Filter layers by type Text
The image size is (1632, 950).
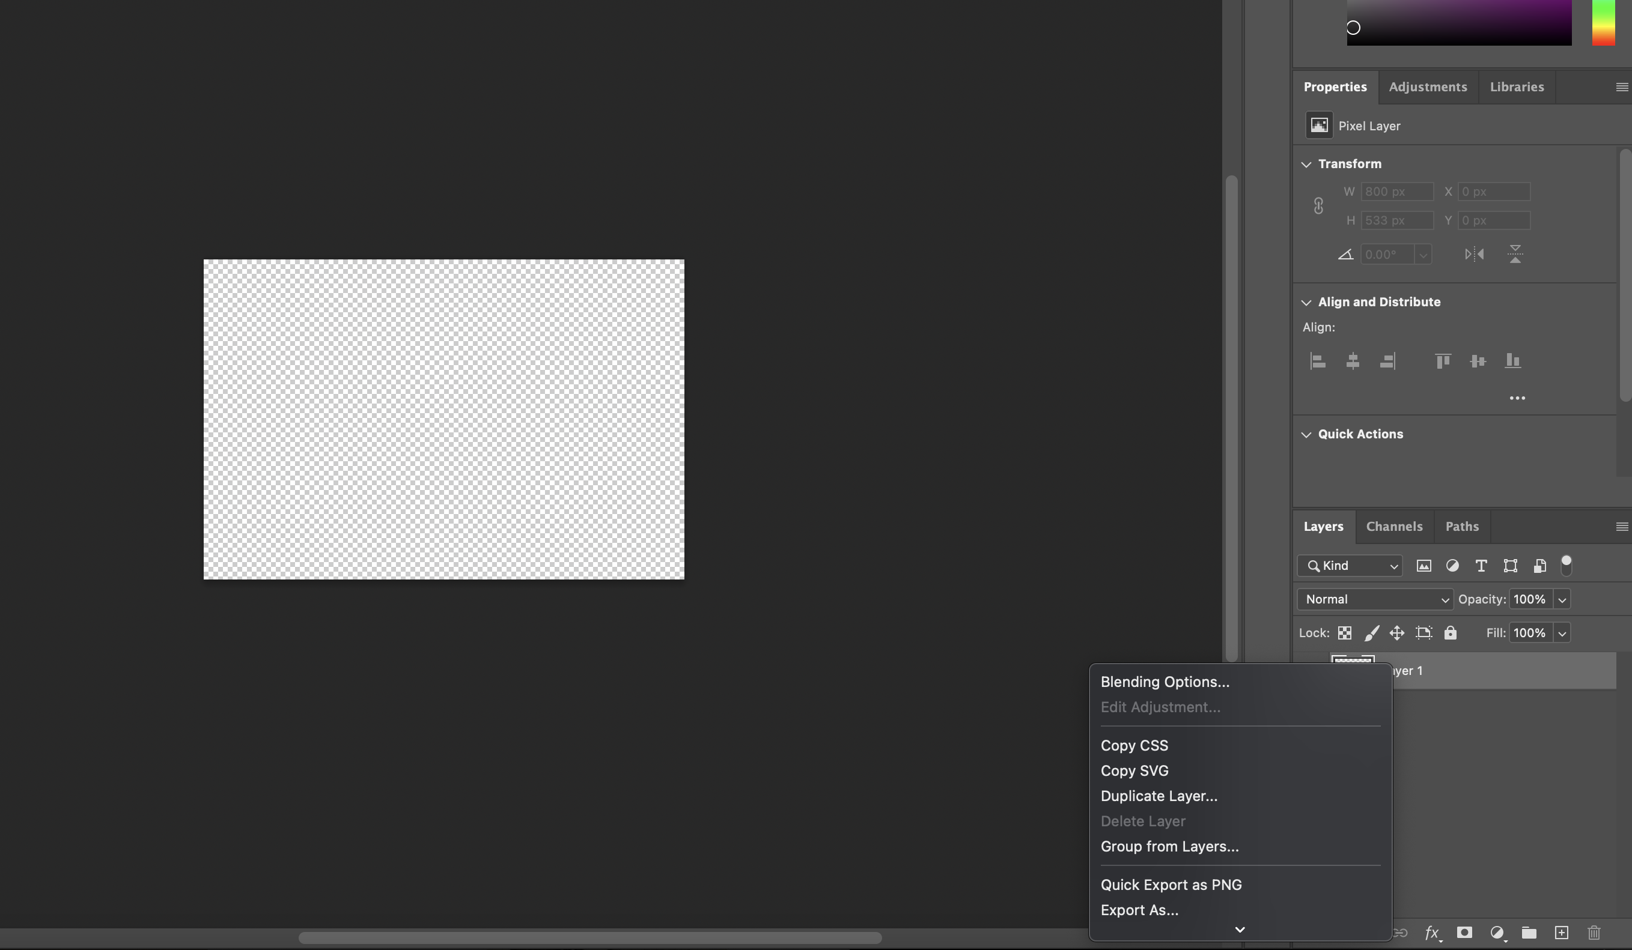(1481, 566)
